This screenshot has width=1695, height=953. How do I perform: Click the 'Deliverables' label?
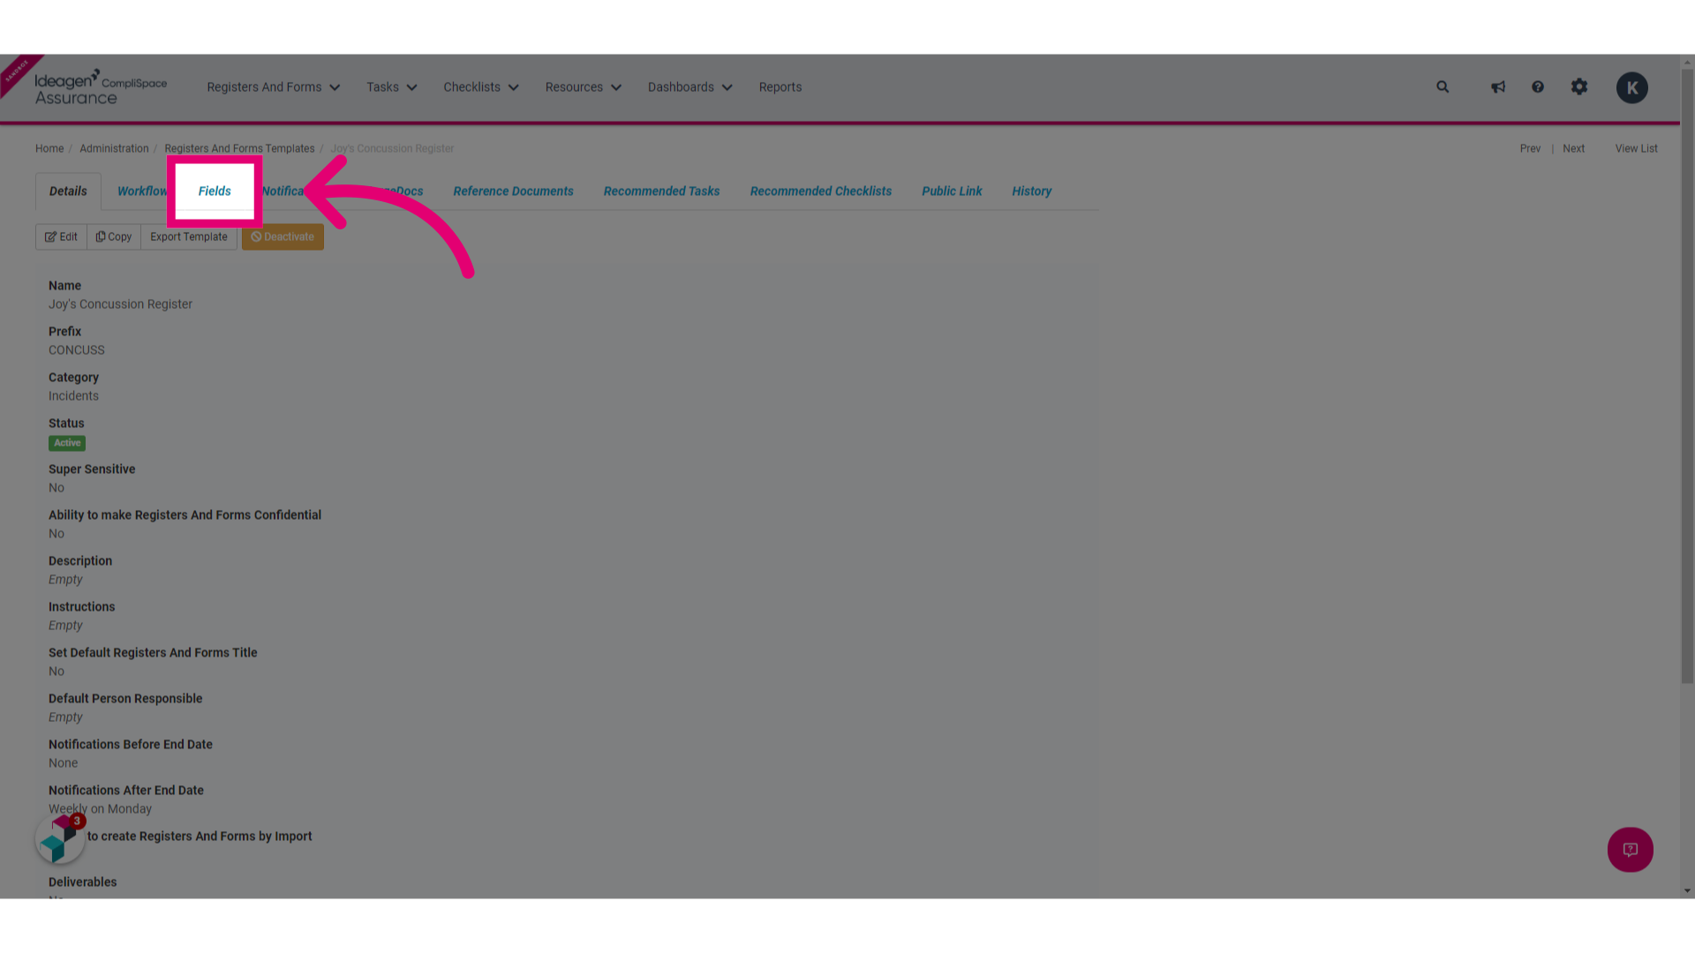pos(82,882)
